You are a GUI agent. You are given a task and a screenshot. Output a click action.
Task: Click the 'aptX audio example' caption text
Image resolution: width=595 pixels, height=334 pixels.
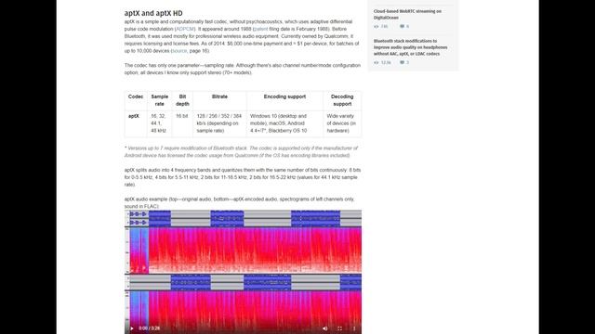[x=240, y=202]
